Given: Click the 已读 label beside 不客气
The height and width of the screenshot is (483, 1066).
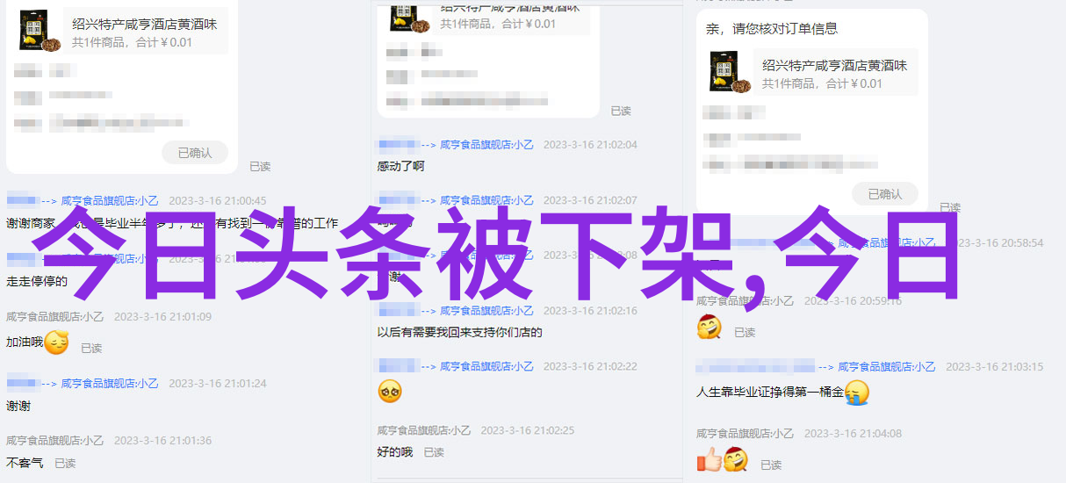Looking at the screenshot, I should (65, 463).
